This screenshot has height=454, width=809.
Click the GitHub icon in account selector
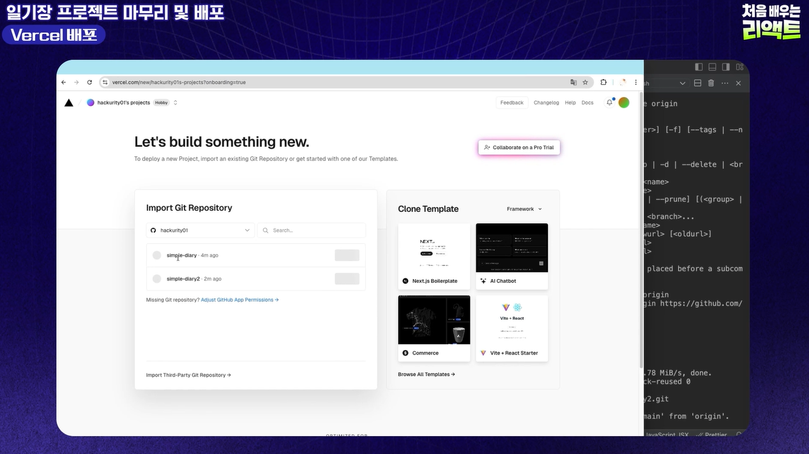click(x=153, y=230)
